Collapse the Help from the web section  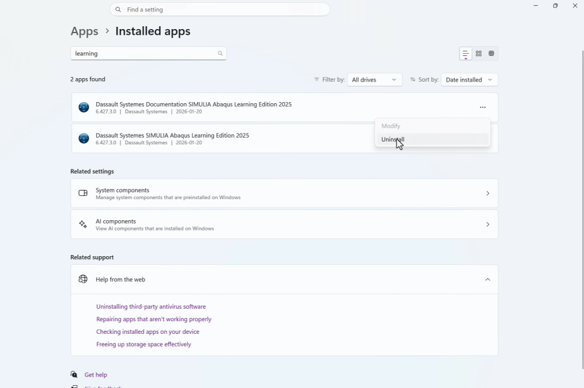[488, 279]
